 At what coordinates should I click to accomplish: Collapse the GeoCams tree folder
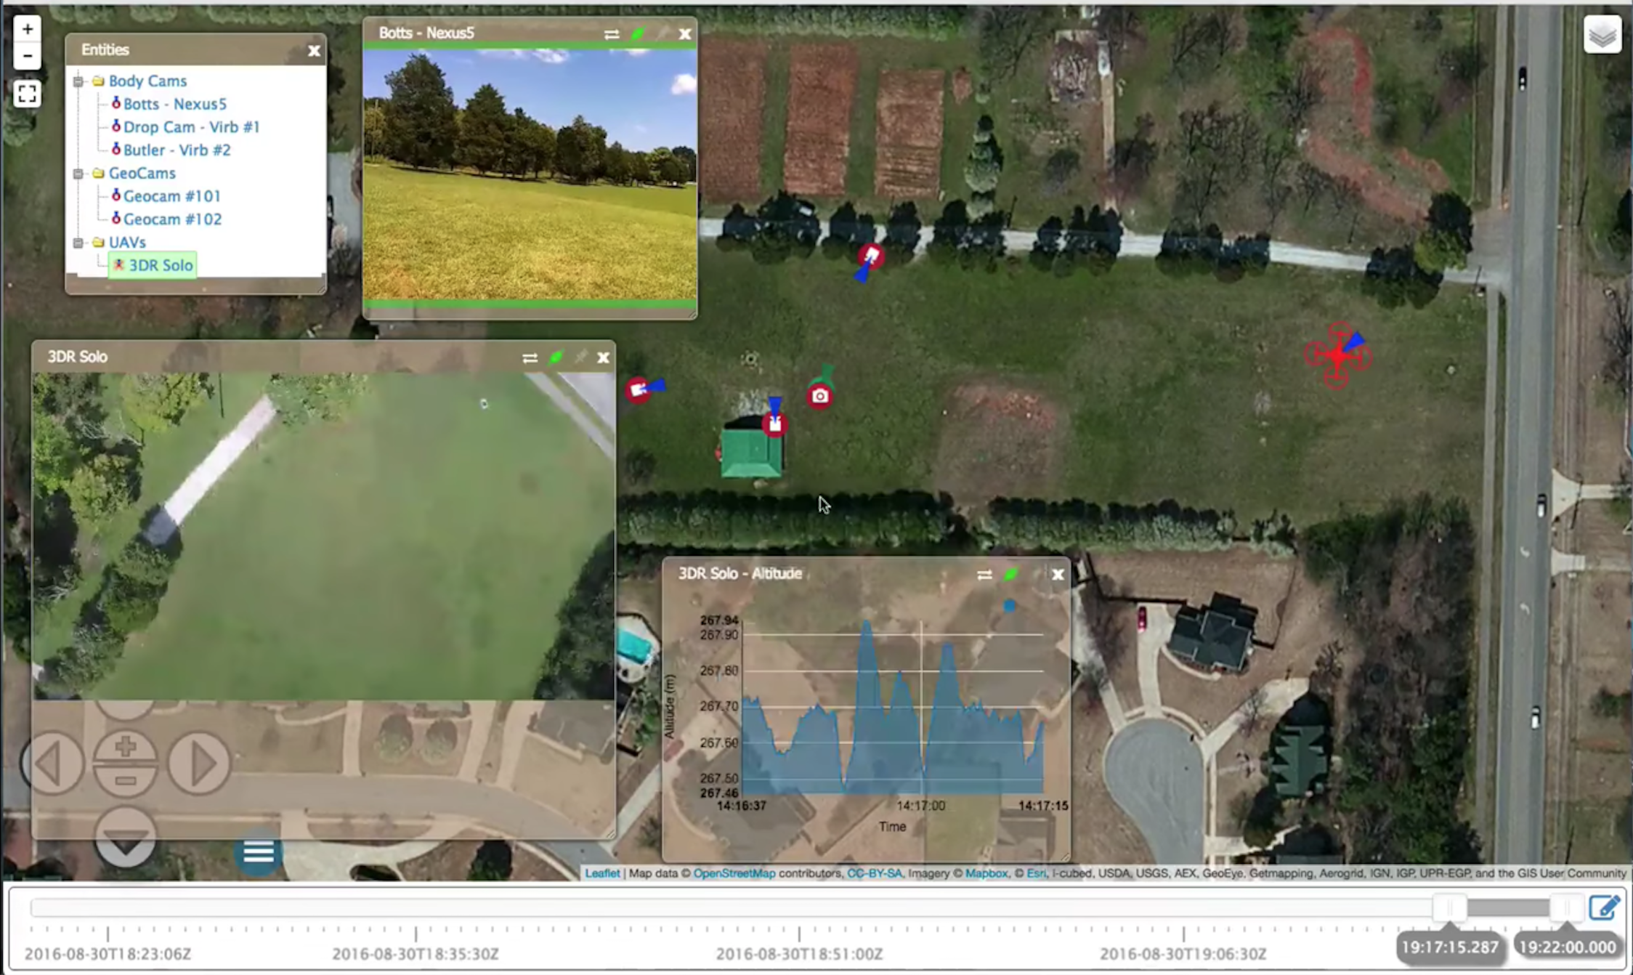[78, 174]
